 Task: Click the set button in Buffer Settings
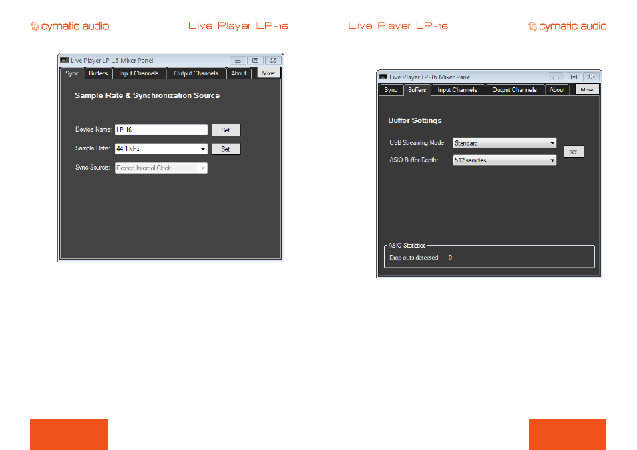[x=573, y=152]
